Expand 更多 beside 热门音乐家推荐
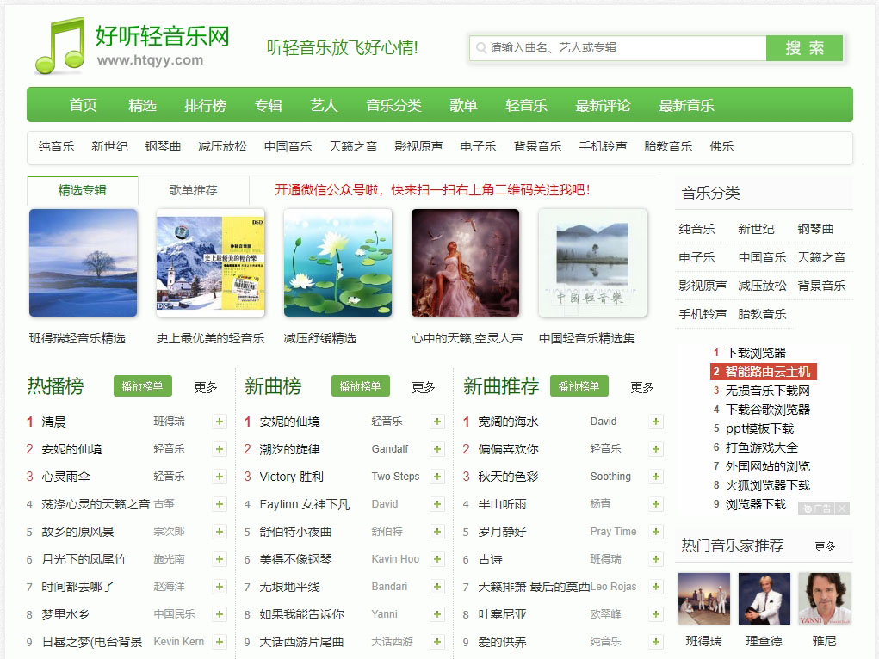 [x=825, y=546]
